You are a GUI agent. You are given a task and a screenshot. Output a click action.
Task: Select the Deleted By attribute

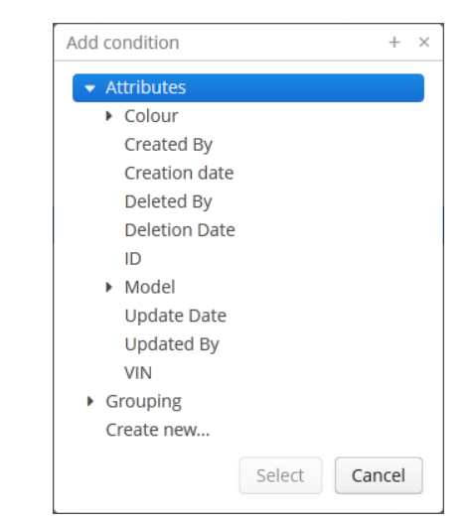[168, 201]
